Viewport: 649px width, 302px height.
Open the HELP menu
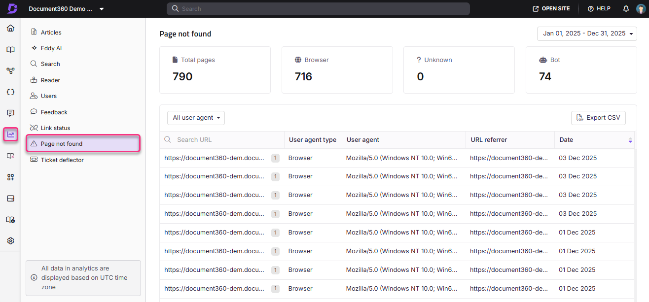(x=599, y=9)
